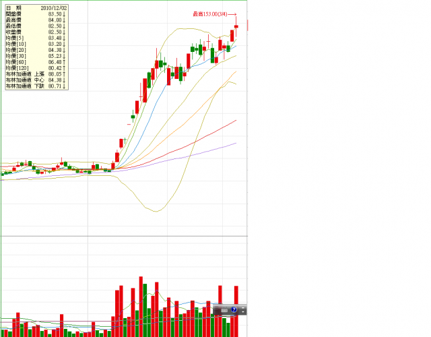Click the blue help question mark icon
Image resolution: width=431 pixels, height=337 pixels.
tap(234, 310)
